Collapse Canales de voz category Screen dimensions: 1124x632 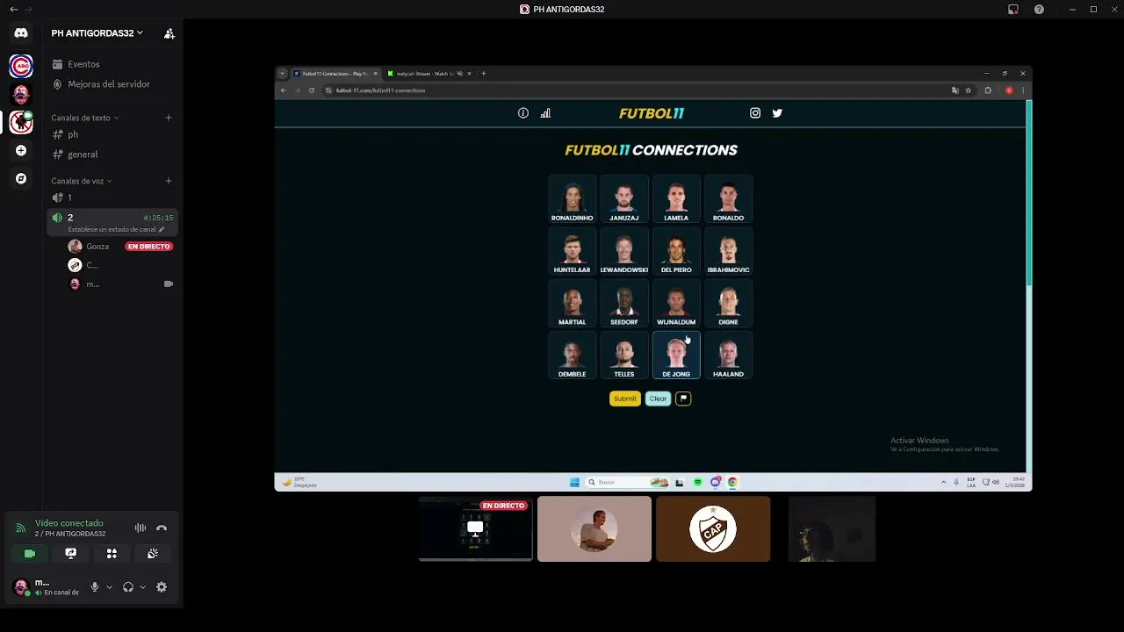(x=81, y=181)
